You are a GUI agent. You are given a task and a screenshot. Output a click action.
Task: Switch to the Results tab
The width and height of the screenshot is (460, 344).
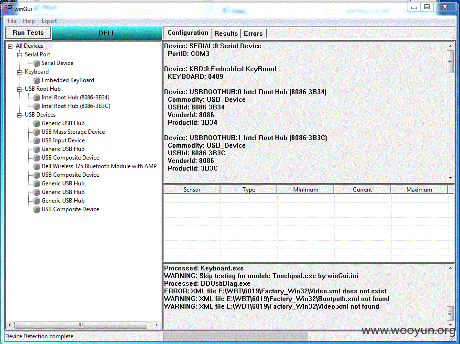226,33
